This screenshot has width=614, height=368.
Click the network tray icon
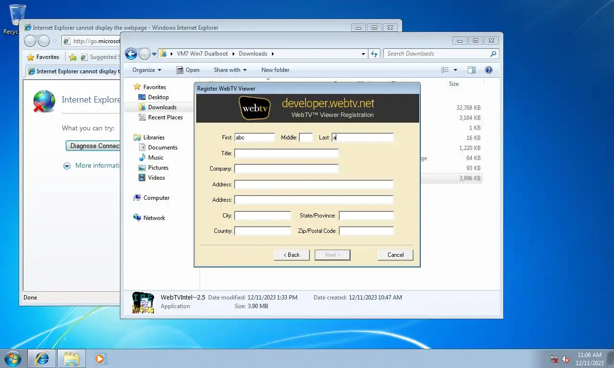click(554, 359)
